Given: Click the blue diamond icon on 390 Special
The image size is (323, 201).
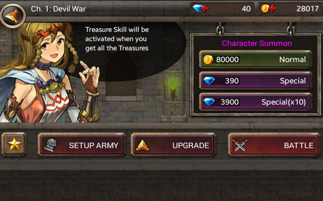Looking at the screenshot, I should click(x=209, y=81).
